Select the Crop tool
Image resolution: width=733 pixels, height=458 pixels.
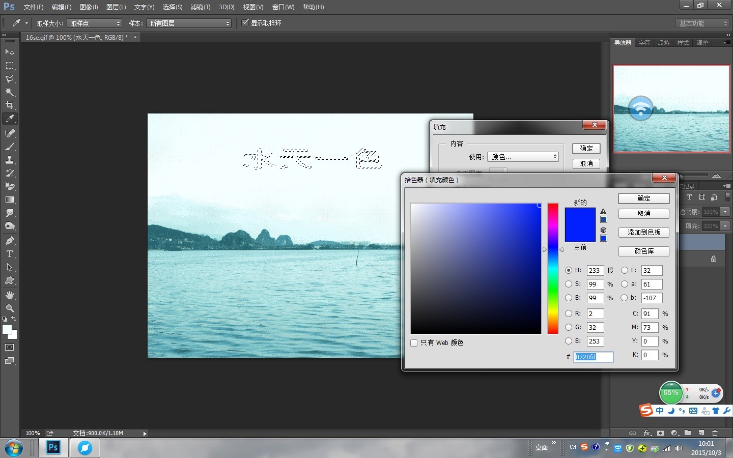pyautogui.click(x=10, y=105)
